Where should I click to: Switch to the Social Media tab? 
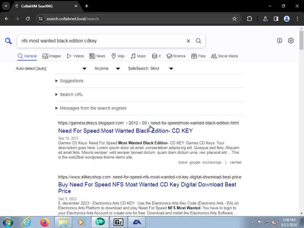point(224,56)
